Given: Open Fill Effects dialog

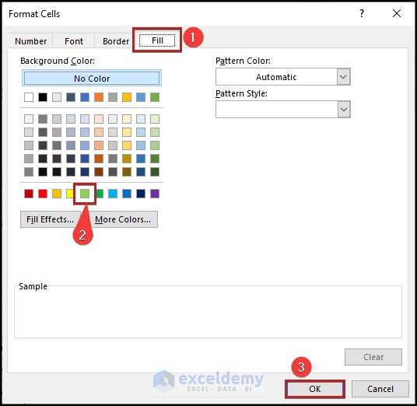Looking at the screenshot, I should point(51,219).
